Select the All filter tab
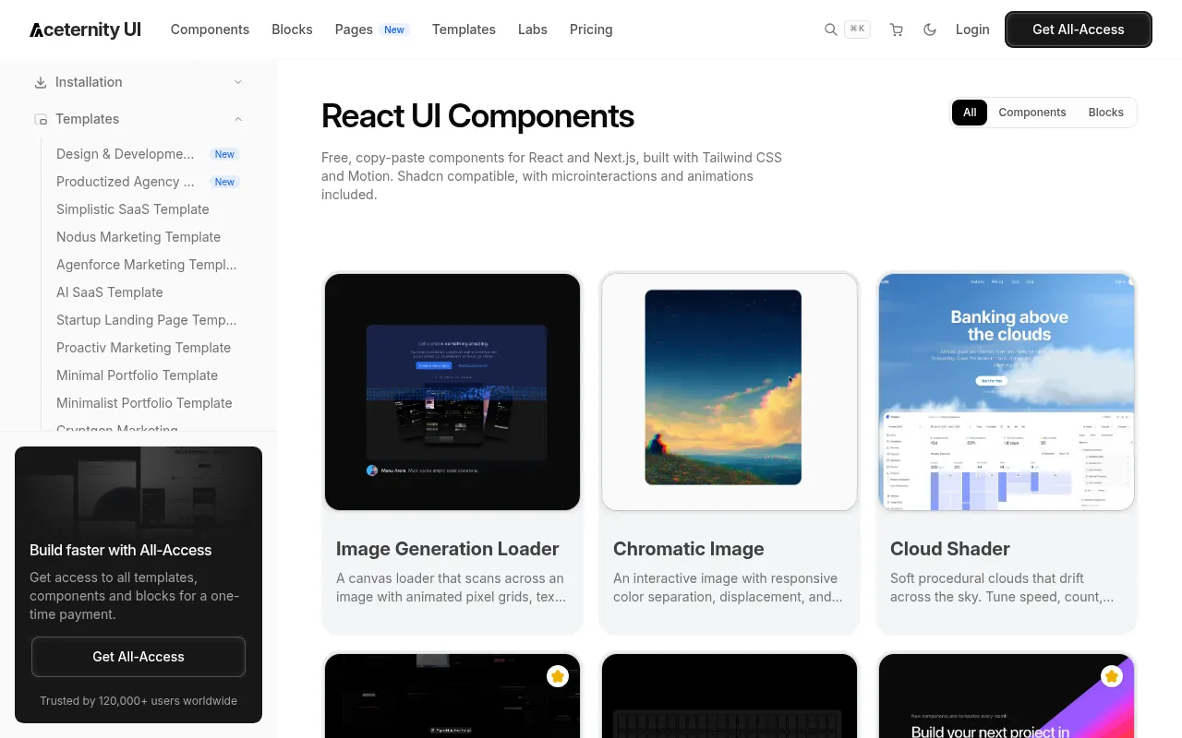1182x738 pixels. coord(970,113)
